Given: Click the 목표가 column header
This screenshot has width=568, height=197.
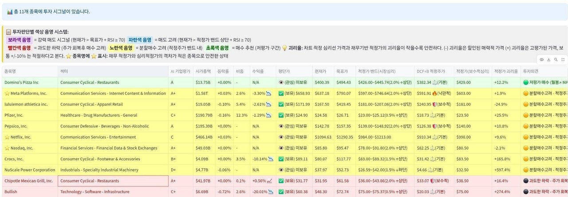Looking at the screenshot, I should tap(345, 71).
